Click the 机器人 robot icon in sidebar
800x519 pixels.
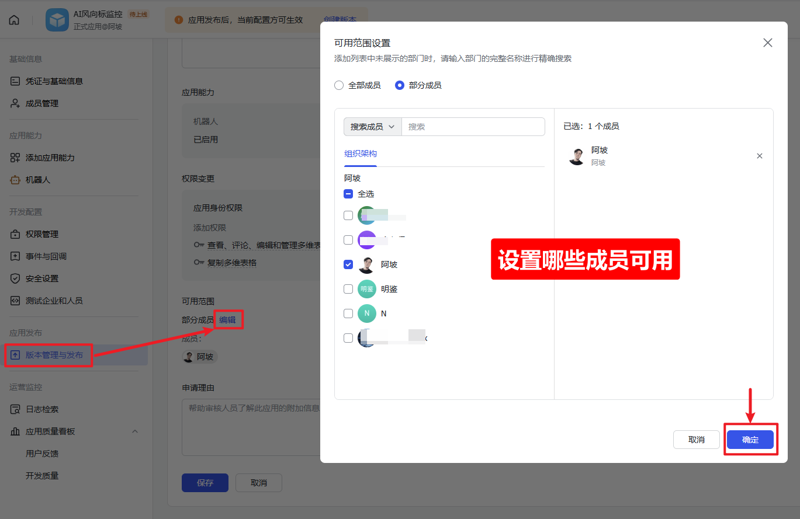tap(15, 180)
